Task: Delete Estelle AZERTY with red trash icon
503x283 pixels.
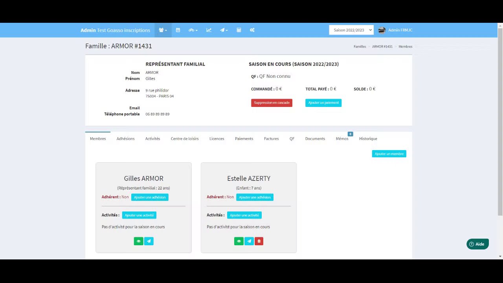Action: 259,241
